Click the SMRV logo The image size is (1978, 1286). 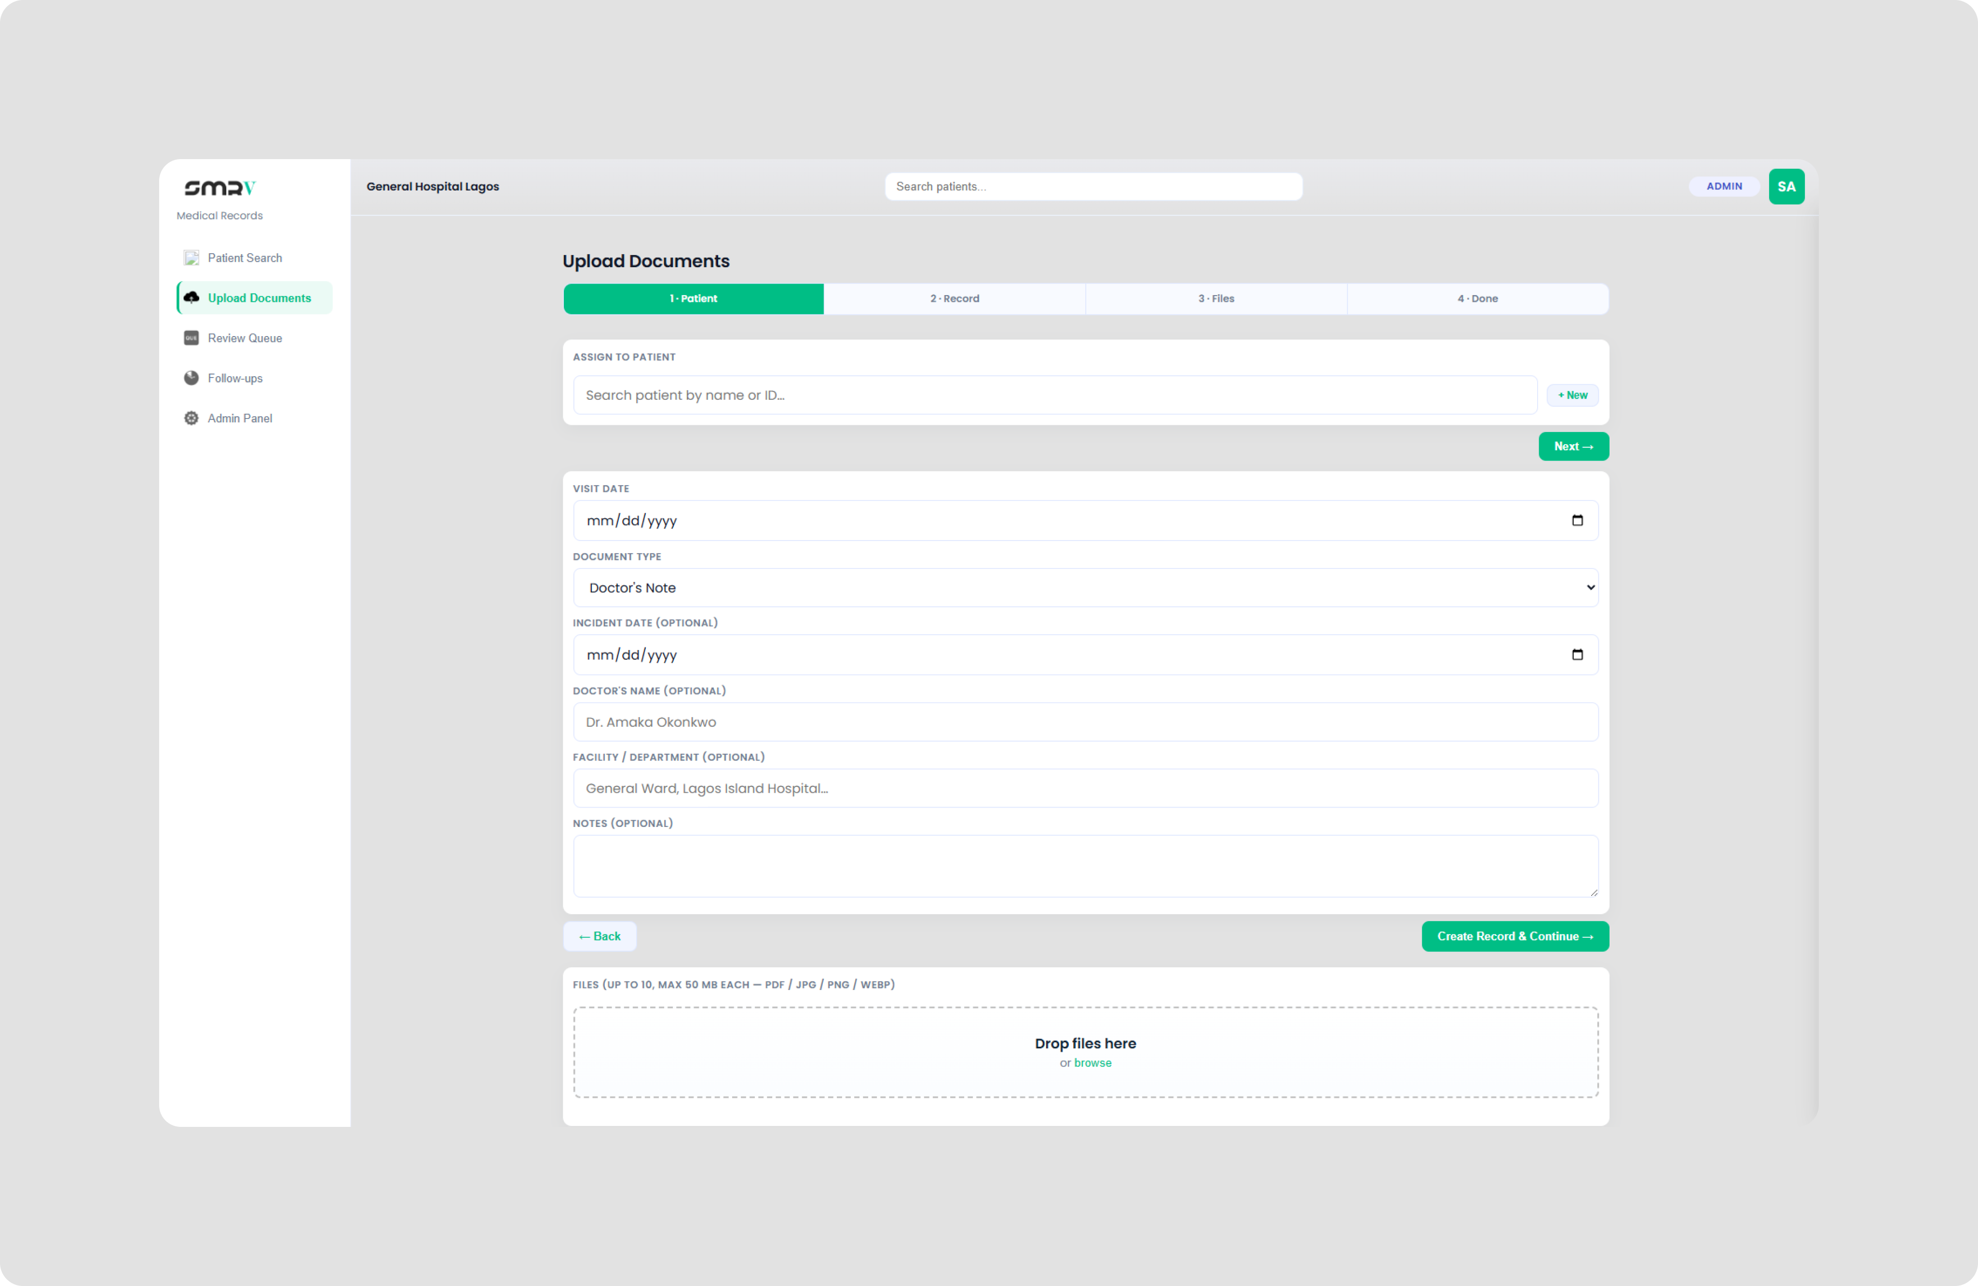tap(219, 188)
